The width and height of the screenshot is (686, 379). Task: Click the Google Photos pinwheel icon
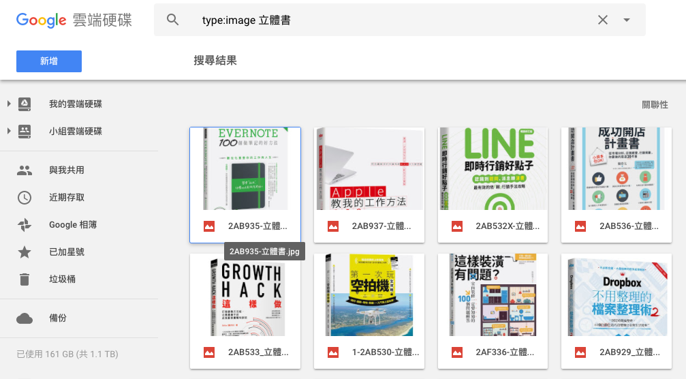pyautogui.click(x=25, y=224)
